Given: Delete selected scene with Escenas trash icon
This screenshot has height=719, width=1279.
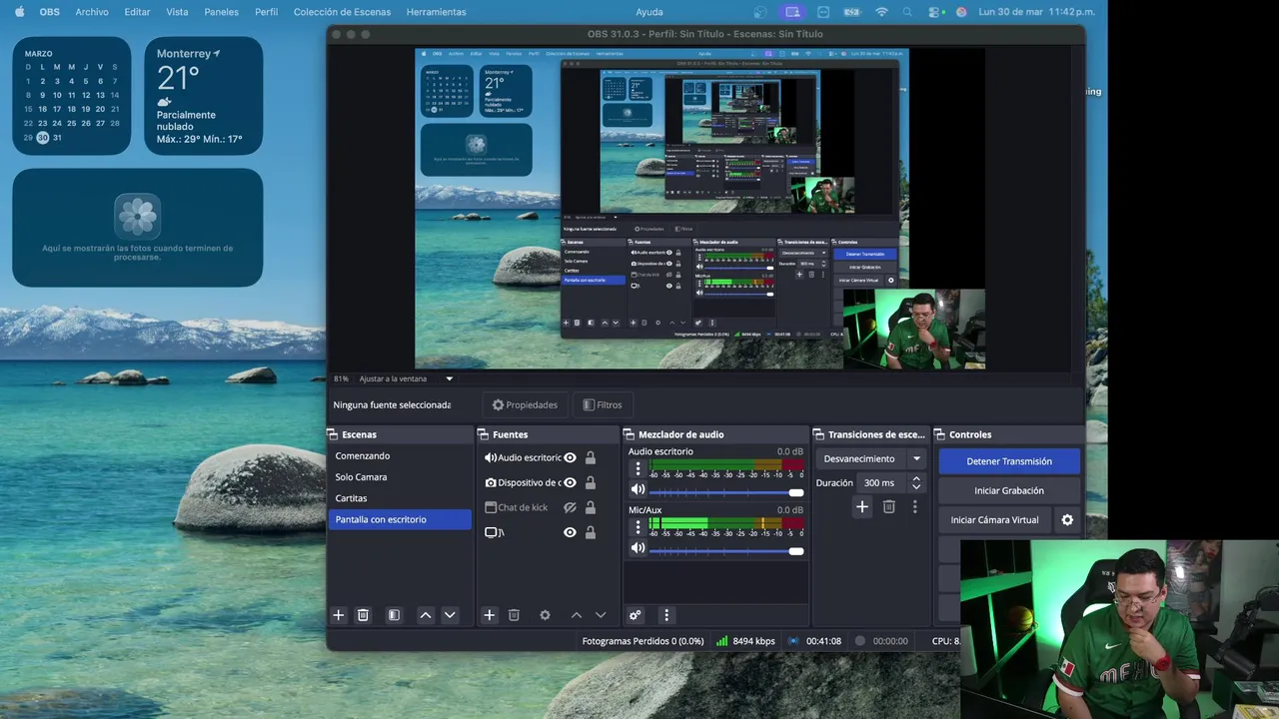Looking at the screenshot, I should point(363,615).
